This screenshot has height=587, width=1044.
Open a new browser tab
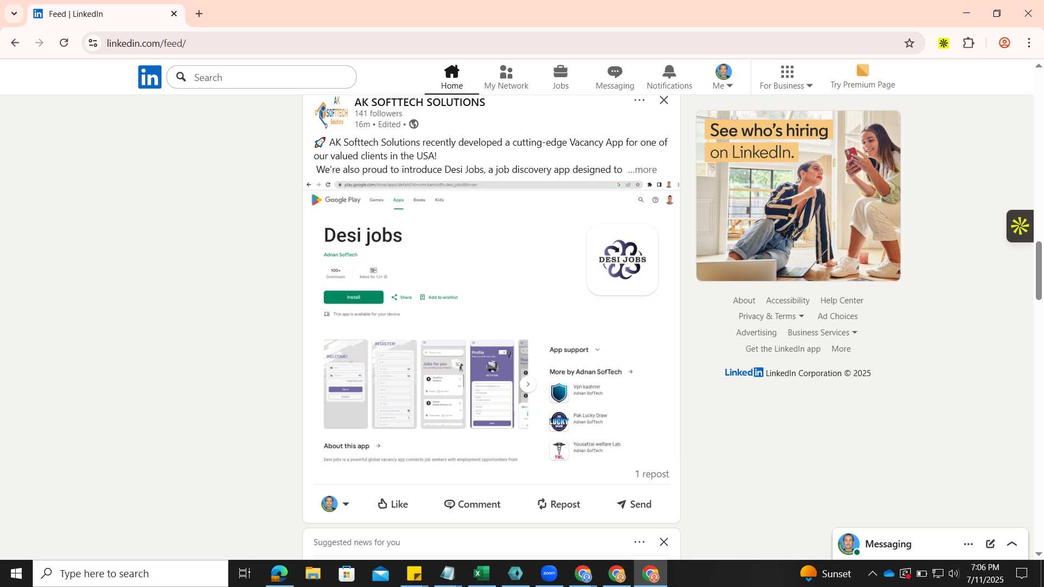click(x=199, y=14)
